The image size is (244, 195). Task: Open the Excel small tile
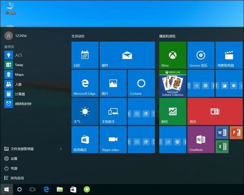pos(222,147)
